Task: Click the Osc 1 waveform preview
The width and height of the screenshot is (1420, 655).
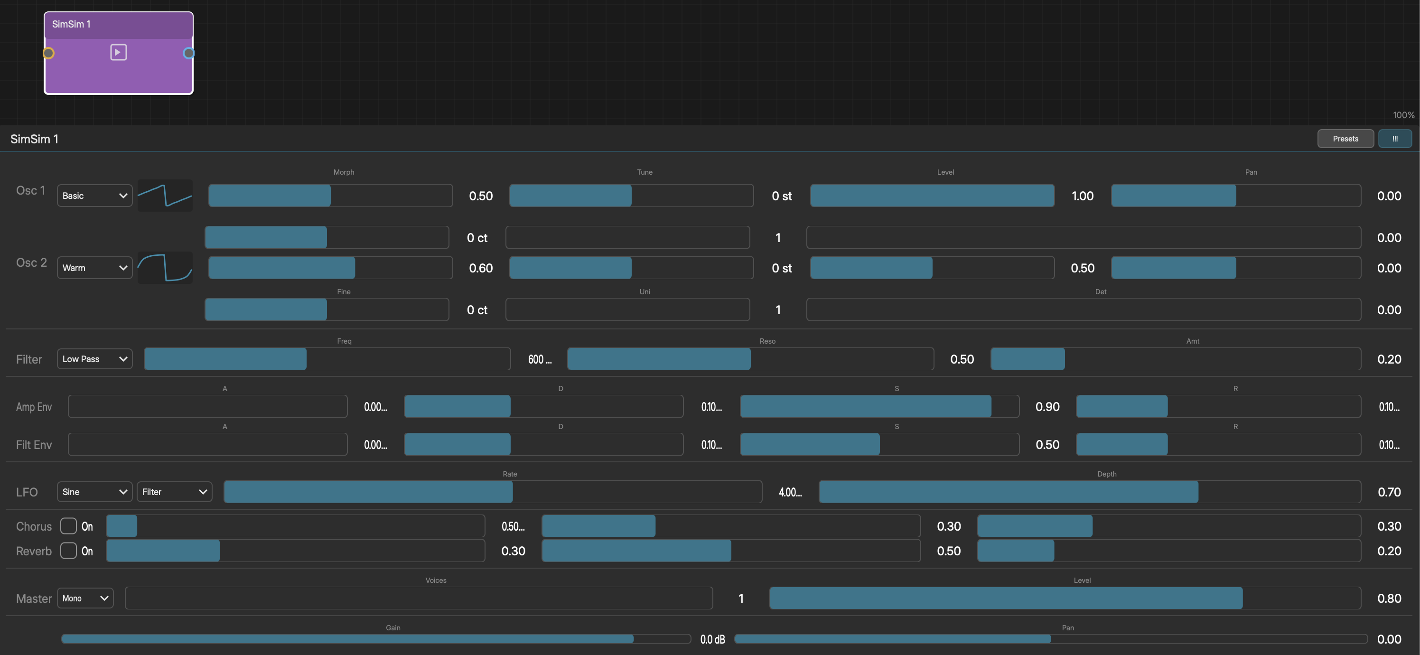Action: (165, 195)
